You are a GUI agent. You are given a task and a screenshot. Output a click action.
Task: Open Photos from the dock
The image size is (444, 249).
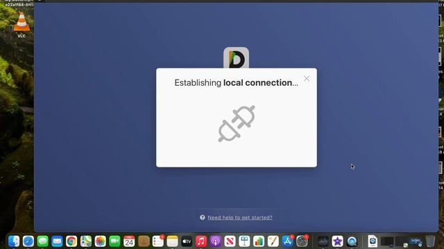click(100, 241)
